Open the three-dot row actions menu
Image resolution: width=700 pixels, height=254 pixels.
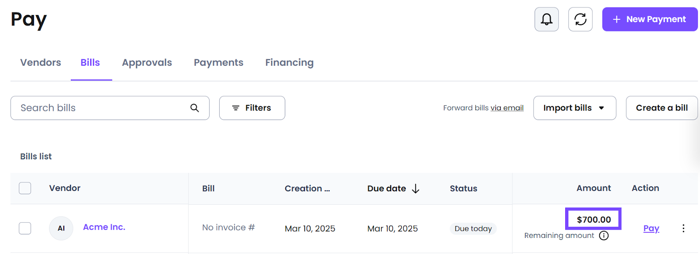point(683,228)
